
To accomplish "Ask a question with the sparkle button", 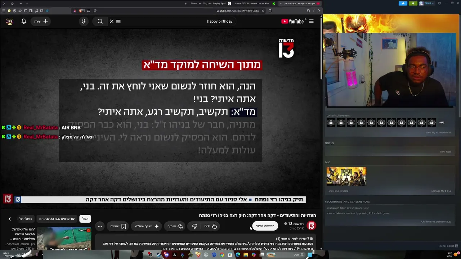I will pos(147,226).
